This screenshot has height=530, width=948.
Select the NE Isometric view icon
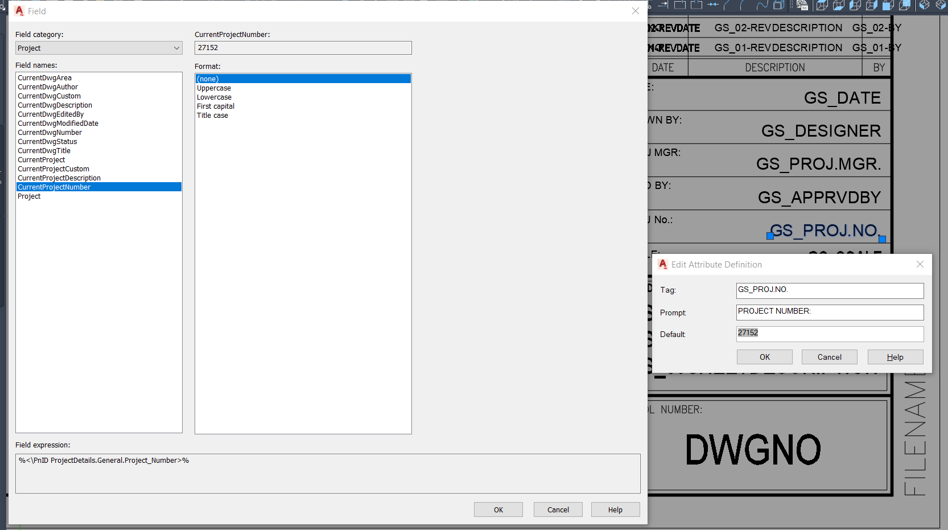point(940,5)
